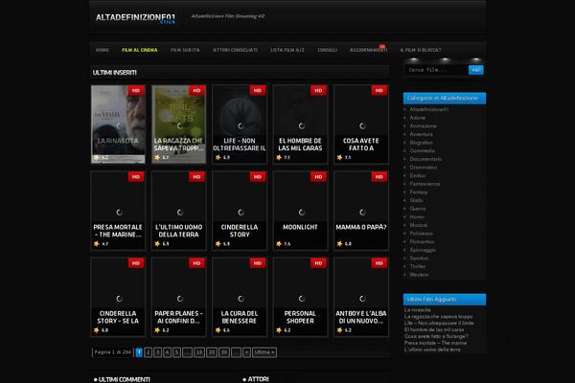This screenshot has height=383, width=575.
Task: Open El hombre de las mil caras card
Action: coord(300,124)
